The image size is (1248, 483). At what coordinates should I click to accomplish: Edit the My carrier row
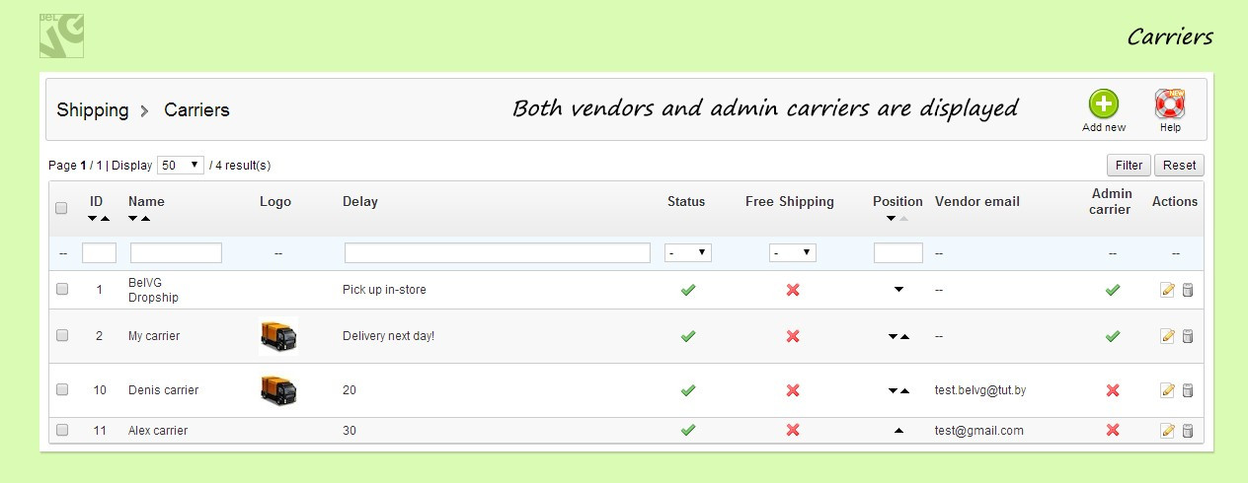[x=1167, y=336]
